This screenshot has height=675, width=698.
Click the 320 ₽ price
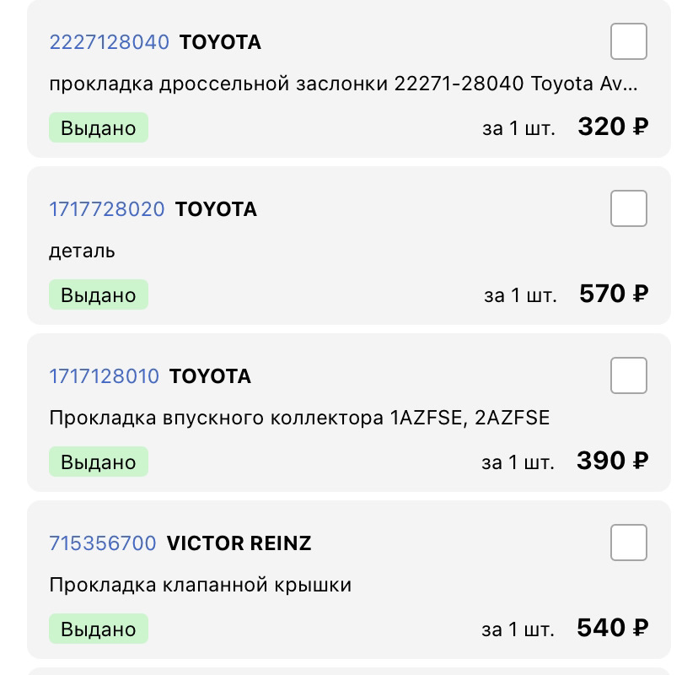[613, 125]
